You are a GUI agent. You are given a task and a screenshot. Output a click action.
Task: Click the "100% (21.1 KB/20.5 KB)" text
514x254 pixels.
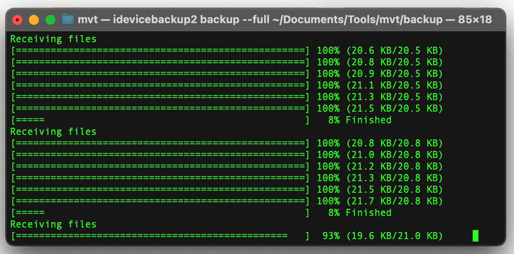(380, 85)
